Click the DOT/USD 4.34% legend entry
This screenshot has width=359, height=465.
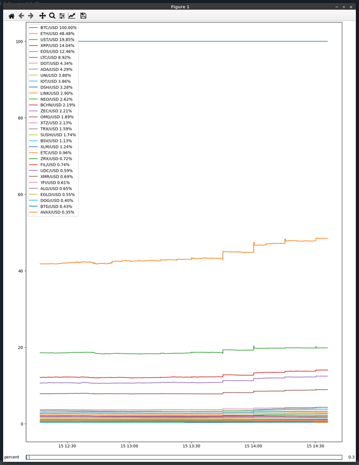pyautogui.click(x=51, y=63)
